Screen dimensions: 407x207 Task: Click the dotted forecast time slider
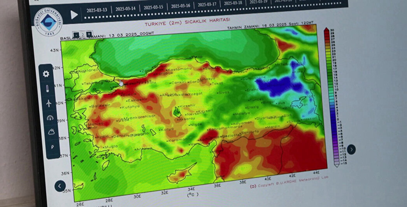point(212,10)
